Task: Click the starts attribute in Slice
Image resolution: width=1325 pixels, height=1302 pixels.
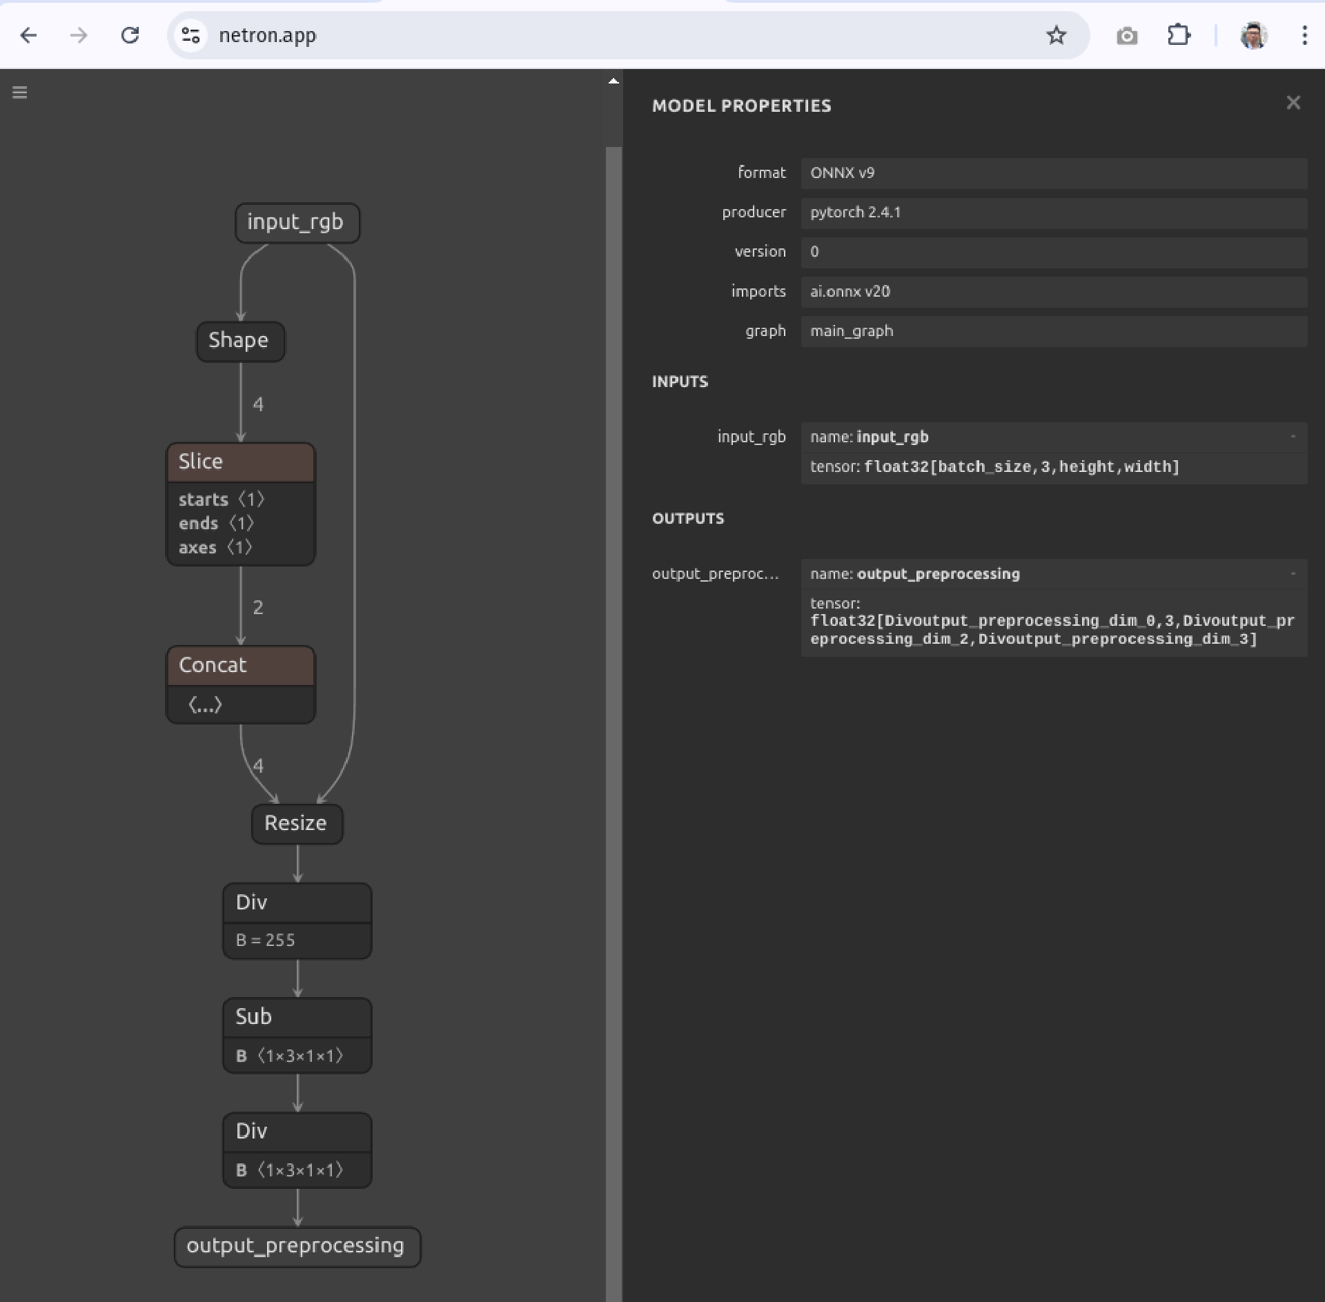Action: click(222, 500)
